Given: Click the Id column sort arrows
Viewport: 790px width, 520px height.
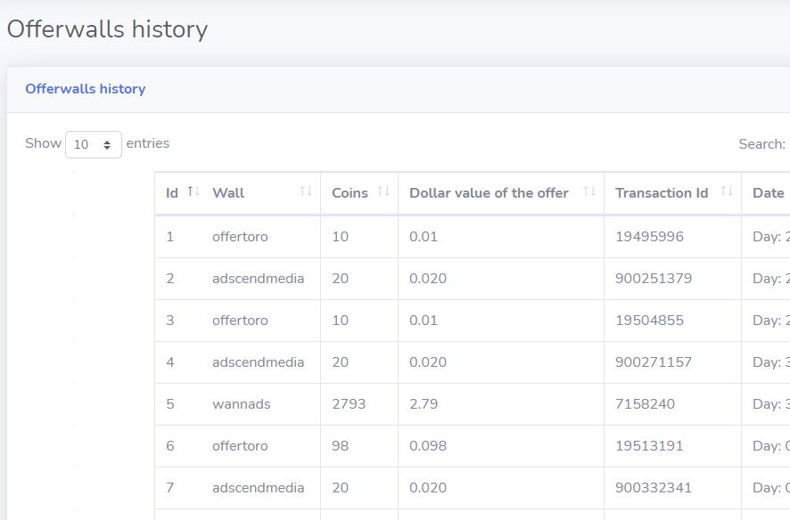Looking at the screenshot, I should (193, 192).
